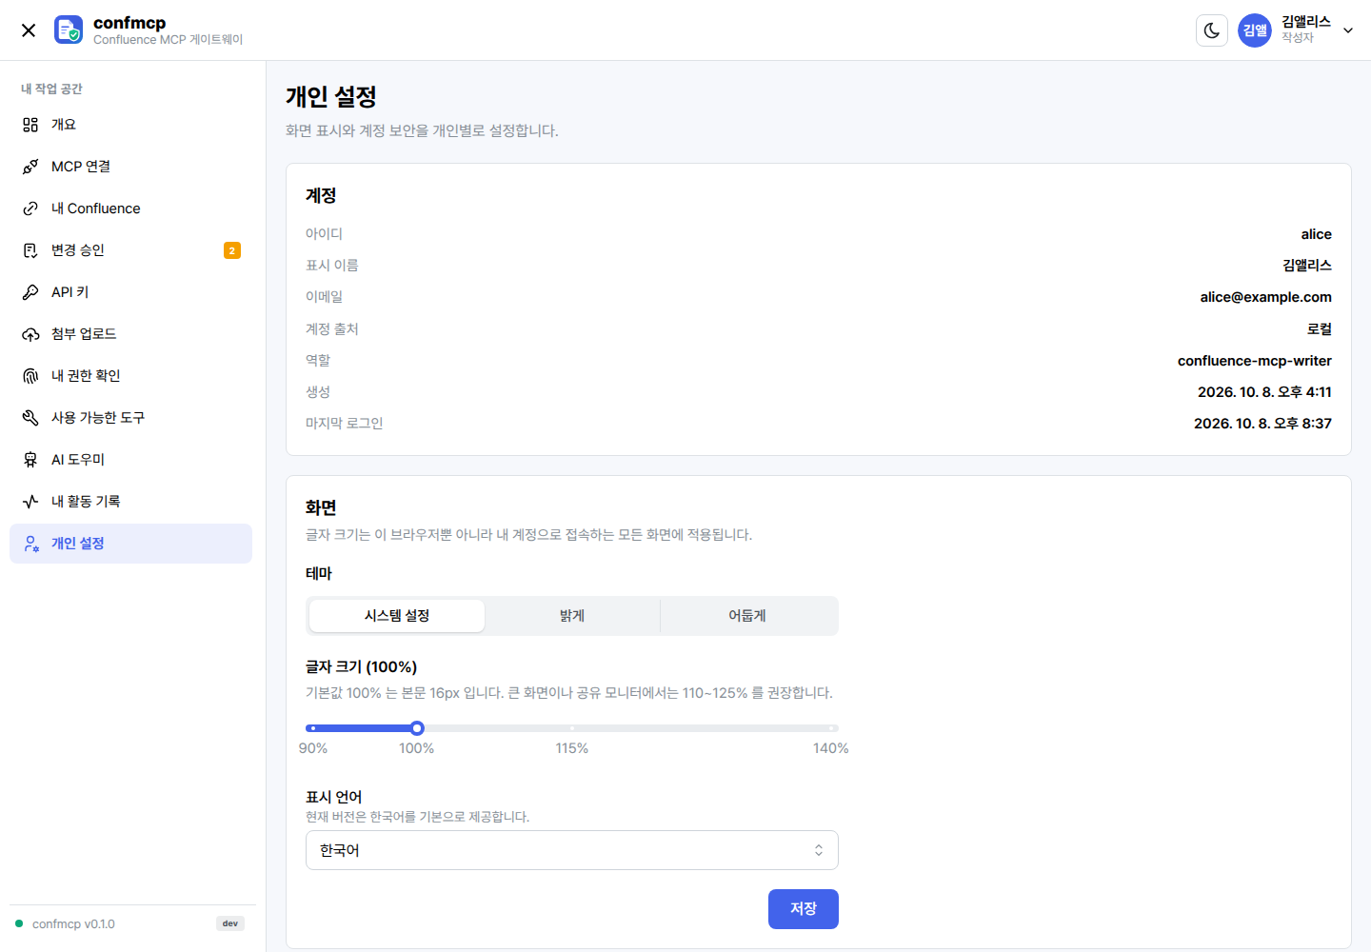The width and height of the screenshot is (1371, 952).
Task: Click the 글자 크기 (100%) label
Action: [x=361, y=667]
